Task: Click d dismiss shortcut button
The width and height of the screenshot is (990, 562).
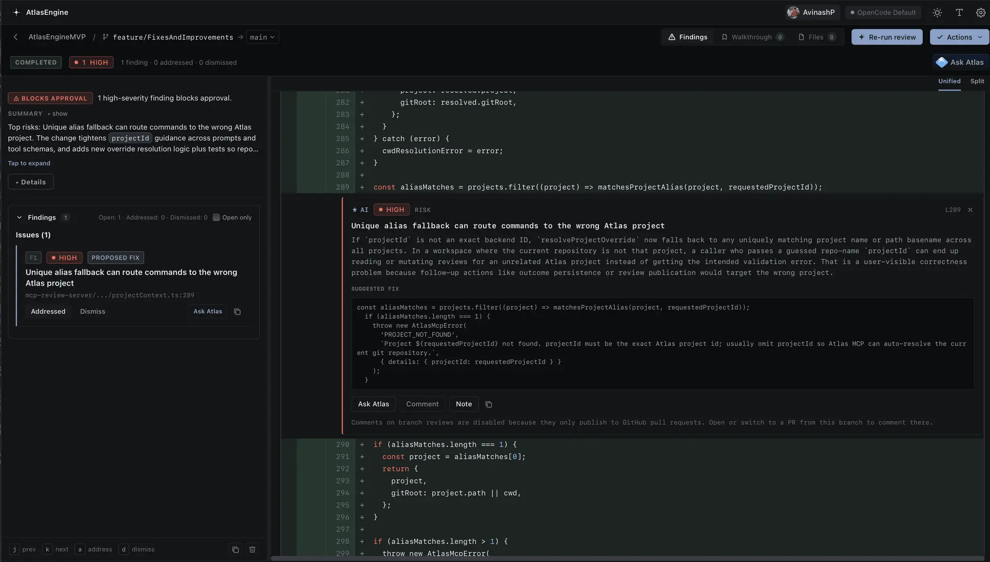Action: point(137,549)
